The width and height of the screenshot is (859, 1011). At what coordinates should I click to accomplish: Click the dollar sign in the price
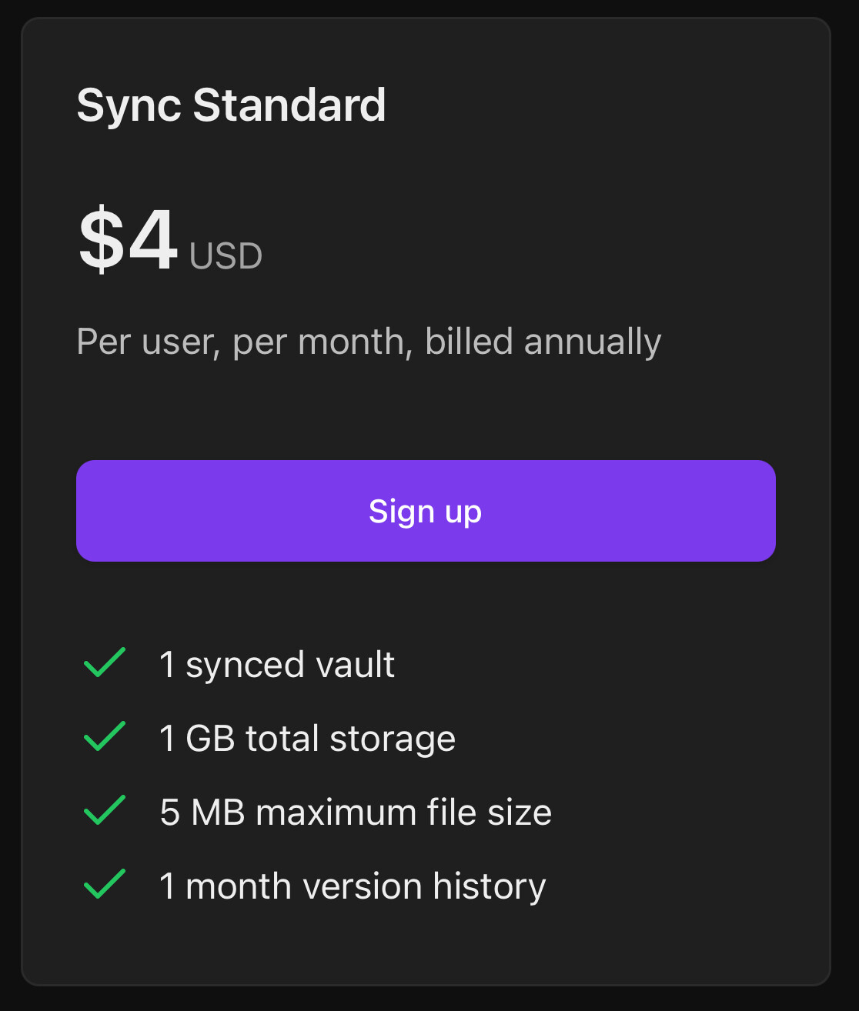click(x=101, y=240)
